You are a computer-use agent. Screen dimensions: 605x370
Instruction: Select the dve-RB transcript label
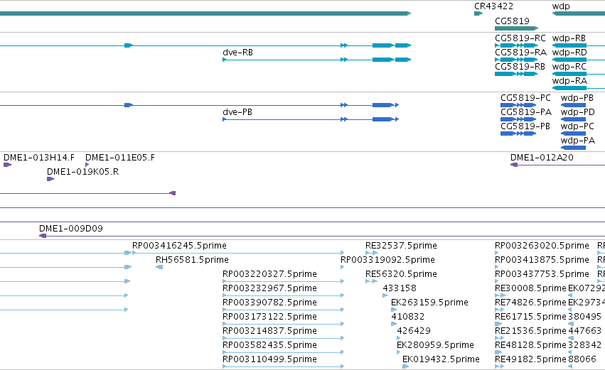(x=237, y=53)
